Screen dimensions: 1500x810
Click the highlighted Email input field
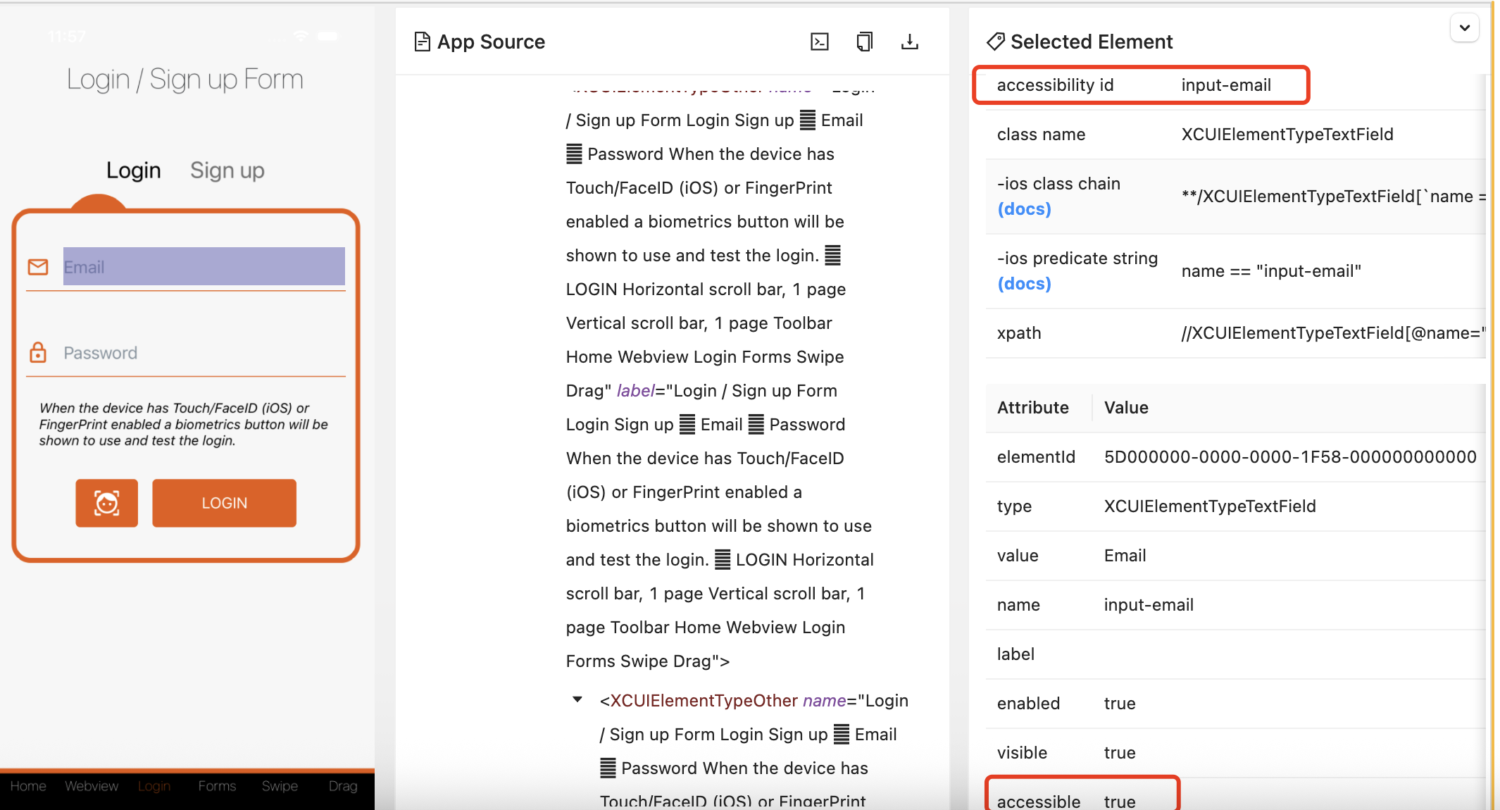(x=204, y=267)
